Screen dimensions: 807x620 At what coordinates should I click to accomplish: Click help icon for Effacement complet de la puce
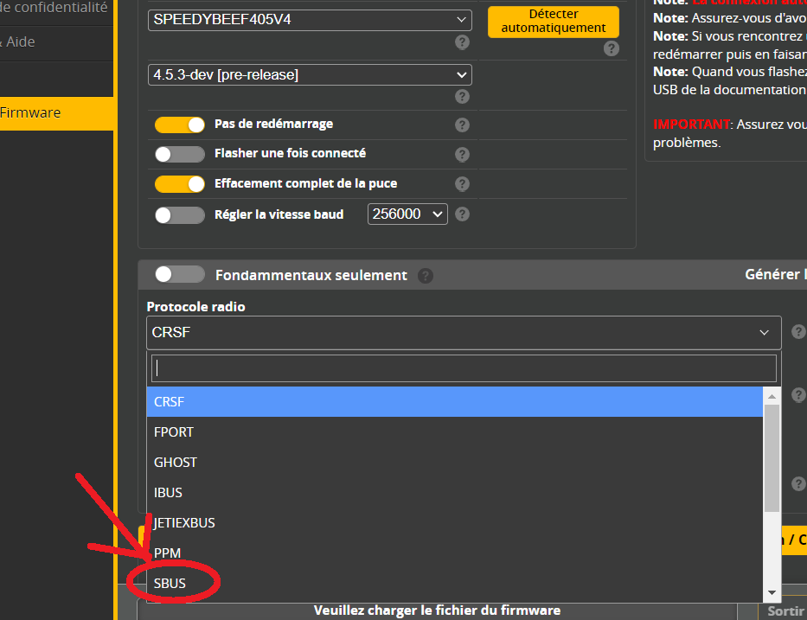[463, 184]
